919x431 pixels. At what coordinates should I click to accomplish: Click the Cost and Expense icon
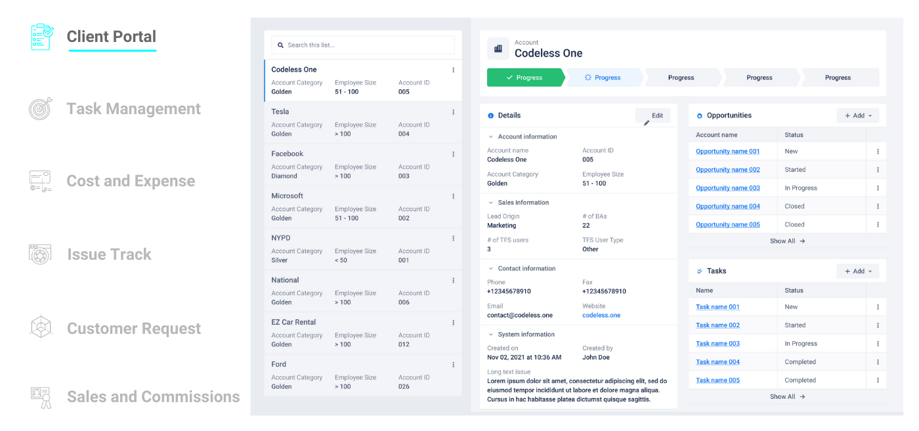click(41, 180)
